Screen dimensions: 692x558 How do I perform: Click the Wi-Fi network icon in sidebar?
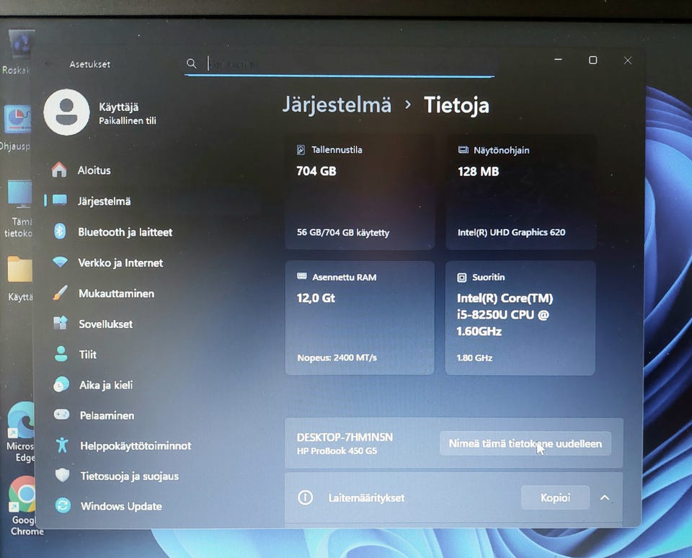point(60,262)
